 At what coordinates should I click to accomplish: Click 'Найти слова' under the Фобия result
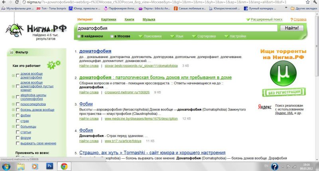(89, 141)
